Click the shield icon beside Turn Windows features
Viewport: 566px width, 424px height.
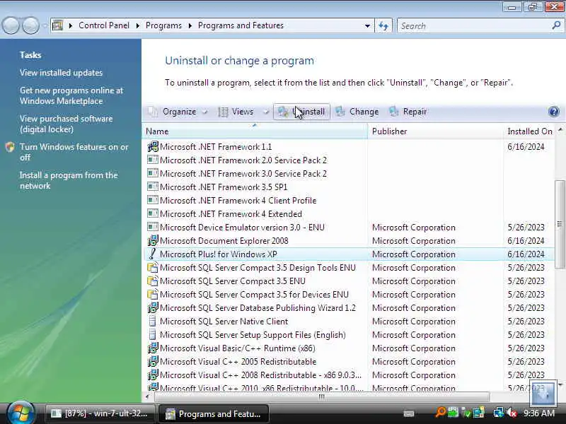coord(10,147)
